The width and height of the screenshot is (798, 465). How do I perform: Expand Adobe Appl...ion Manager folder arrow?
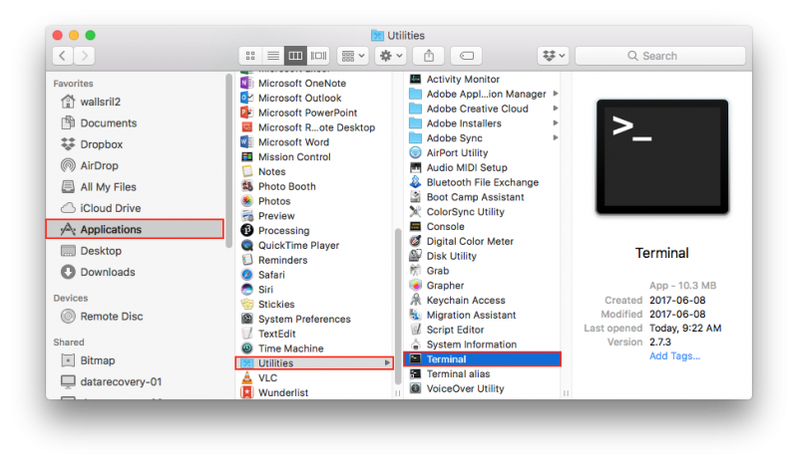tap(556, 94)
